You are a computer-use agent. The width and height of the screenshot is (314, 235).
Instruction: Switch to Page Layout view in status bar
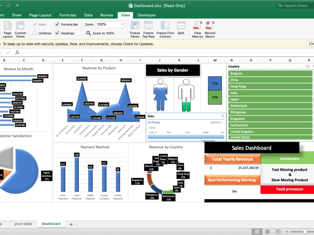coord(267,231)
